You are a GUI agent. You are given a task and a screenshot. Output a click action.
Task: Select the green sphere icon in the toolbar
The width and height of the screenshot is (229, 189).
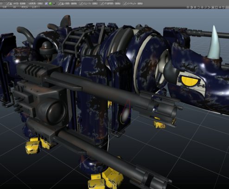pos(51,3)
